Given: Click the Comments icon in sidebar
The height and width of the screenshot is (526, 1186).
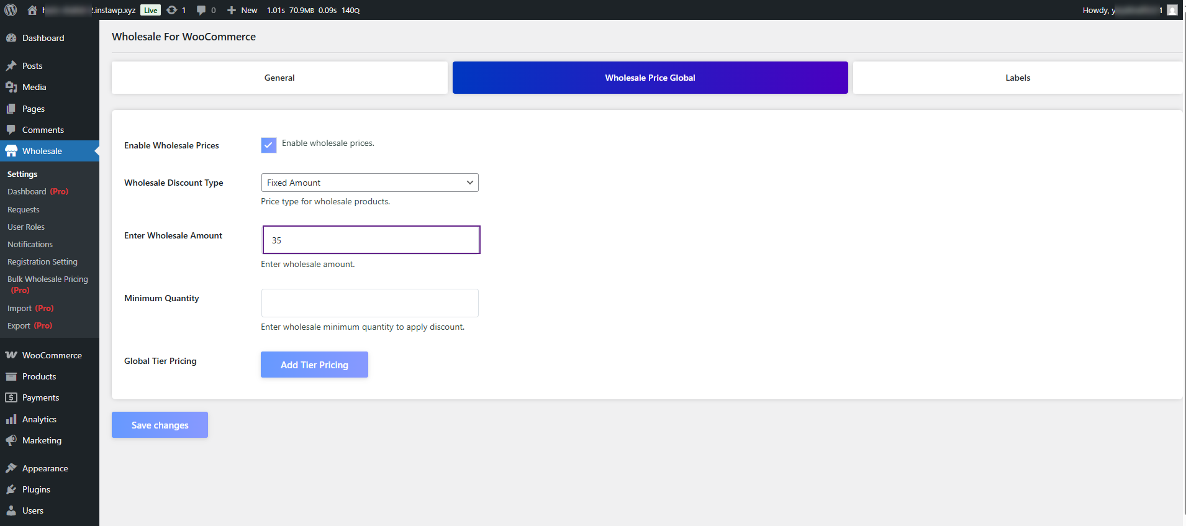Looking at the screenshot, I should click(x=11, y=130).
